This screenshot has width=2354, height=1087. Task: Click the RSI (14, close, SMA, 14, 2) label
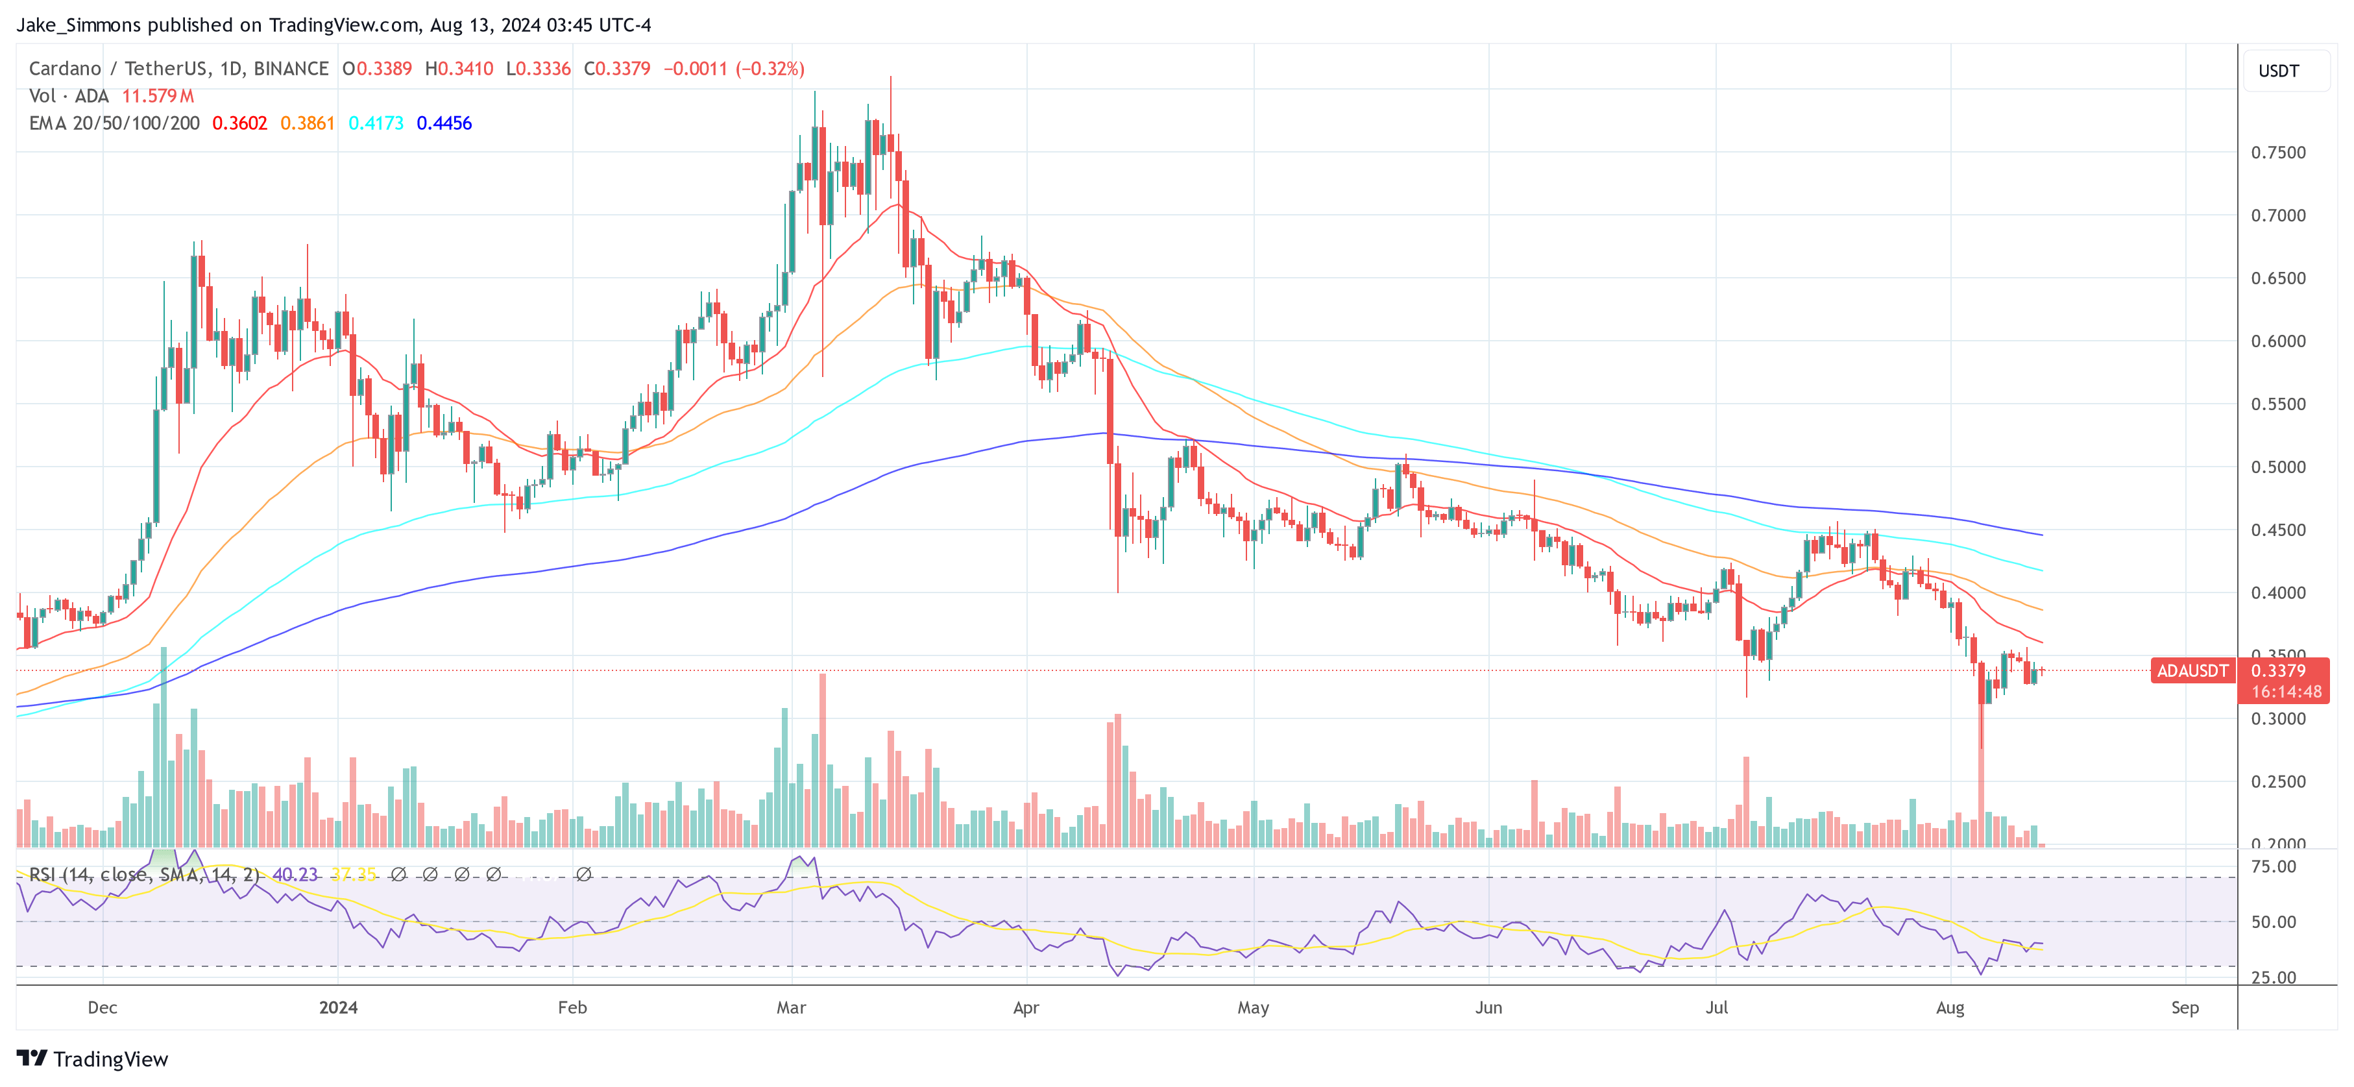pyautogui.click(x=145, y=875)
